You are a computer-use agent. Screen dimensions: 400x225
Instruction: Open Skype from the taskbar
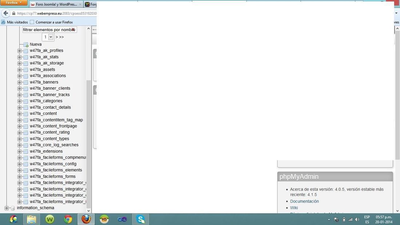140,219
